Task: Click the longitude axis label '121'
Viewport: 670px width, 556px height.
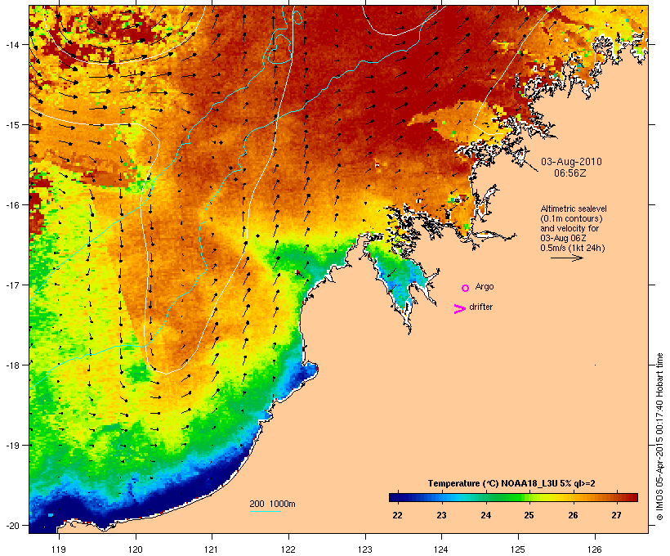Action: click(212, 549)
